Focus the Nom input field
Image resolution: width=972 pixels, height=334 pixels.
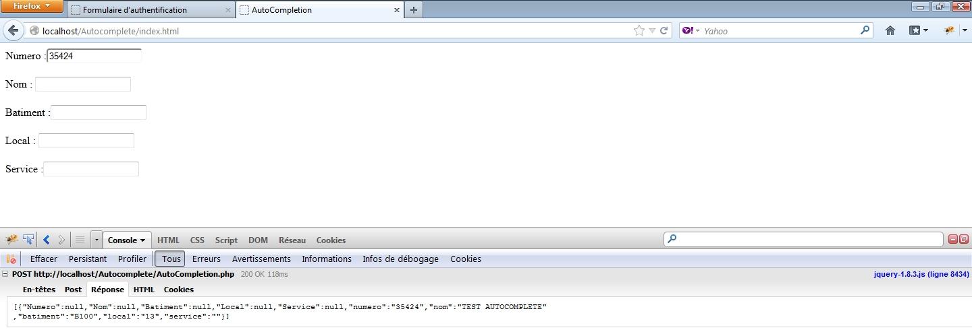tap(82, 84)
